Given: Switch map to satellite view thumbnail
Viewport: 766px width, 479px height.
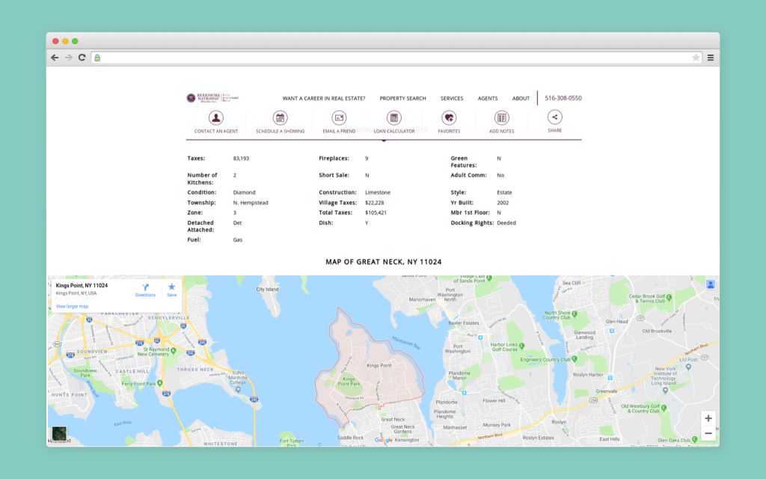Looking at the screenshot, I should (x=59, y=434).
